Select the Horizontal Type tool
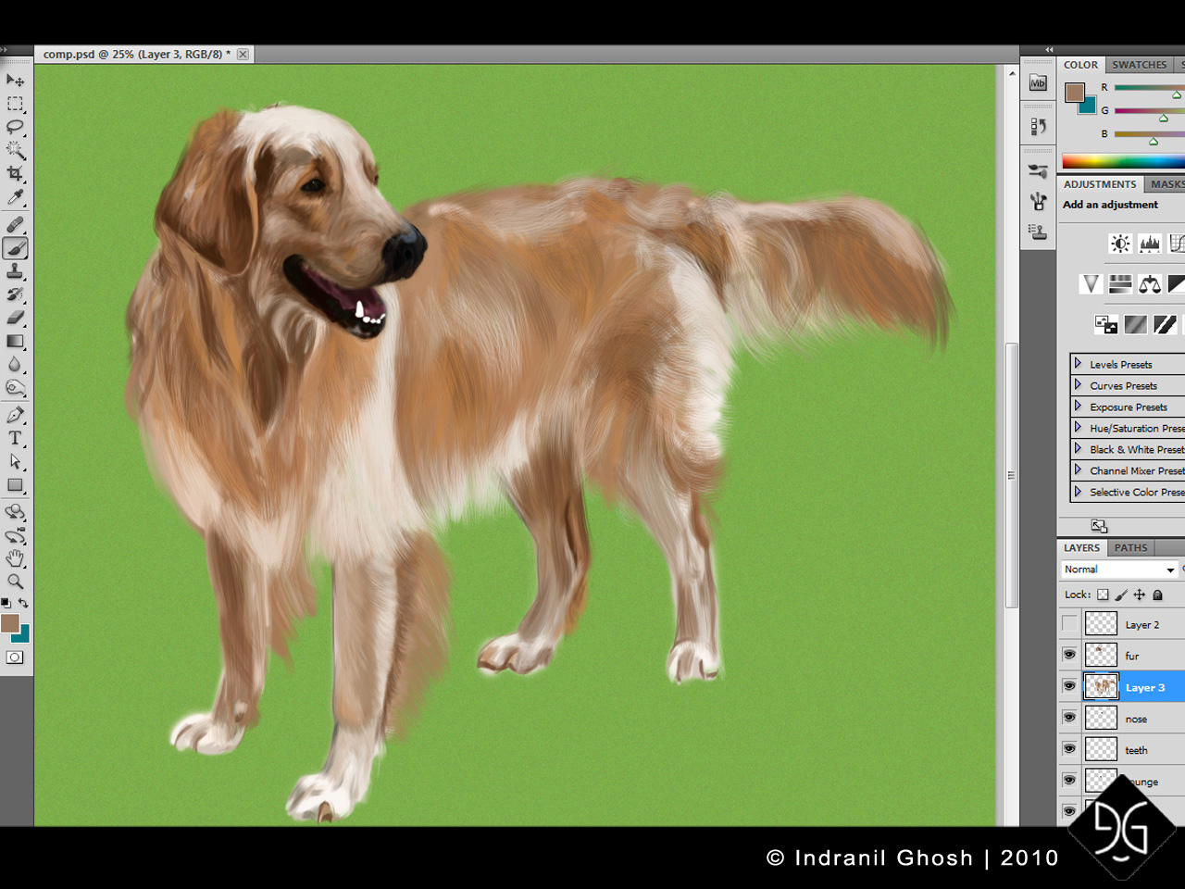The height and width of the screenshot is (889, 1185). [15, 438]
